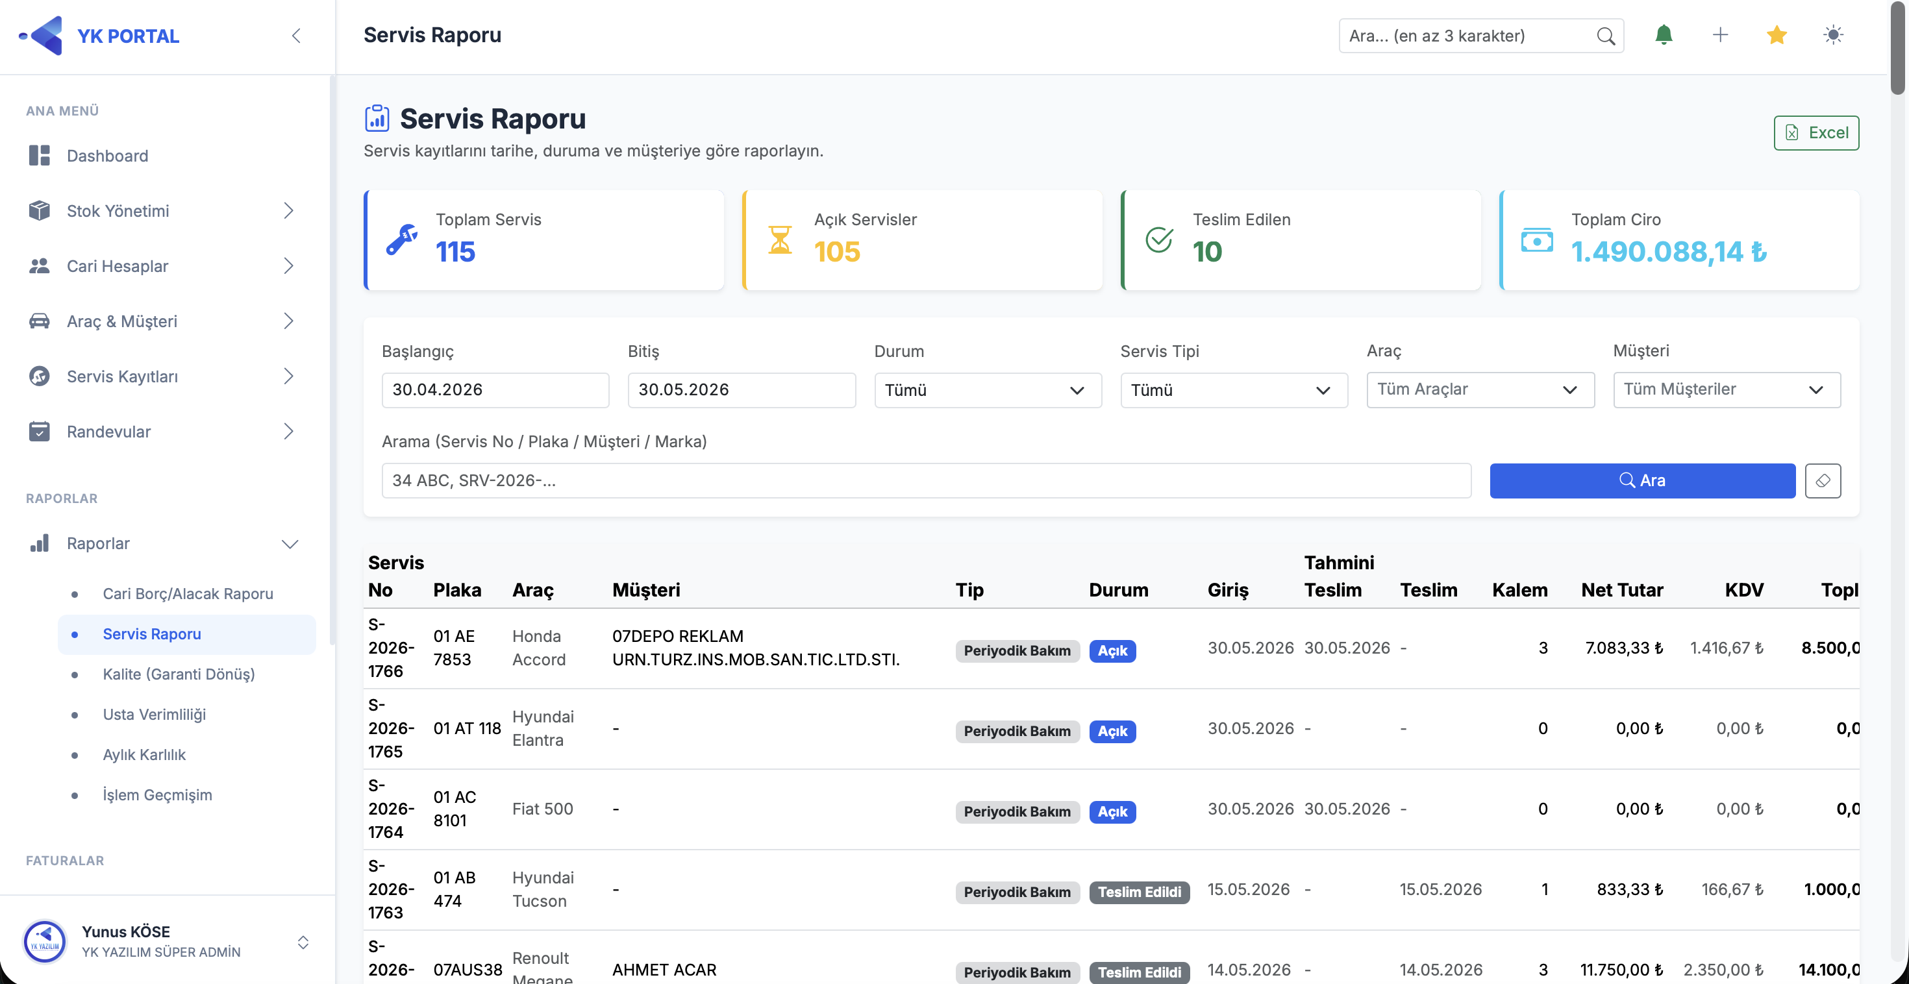Viewport: 1909px width, 984px height.
Task: Click the Ara search button
Action: pos(1642,480)
